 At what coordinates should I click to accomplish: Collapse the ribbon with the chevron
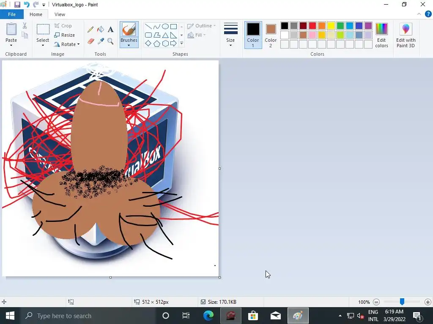point(419,14)
